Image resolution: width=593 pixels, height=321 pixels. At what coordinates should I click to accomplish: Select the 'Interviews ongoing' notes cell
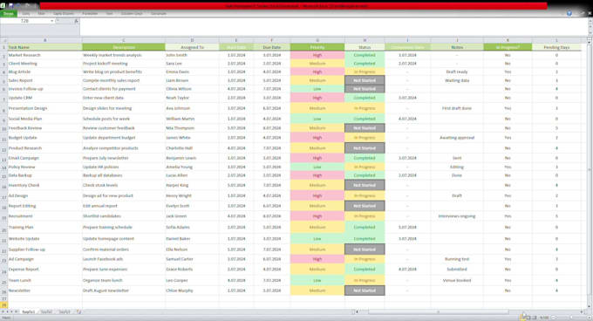[457, 216]
